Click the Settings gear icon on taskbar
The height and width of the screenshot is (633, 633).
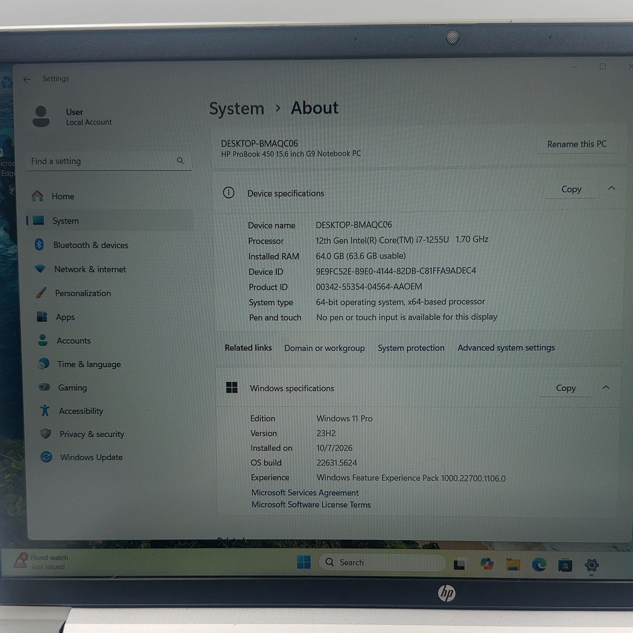tap(591, 565)
